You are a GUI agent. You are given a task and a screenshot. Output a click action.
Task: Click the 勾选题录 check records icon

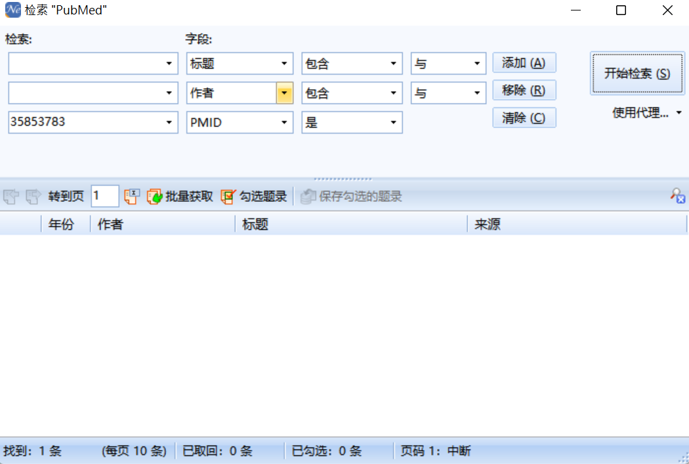point(228,196)
